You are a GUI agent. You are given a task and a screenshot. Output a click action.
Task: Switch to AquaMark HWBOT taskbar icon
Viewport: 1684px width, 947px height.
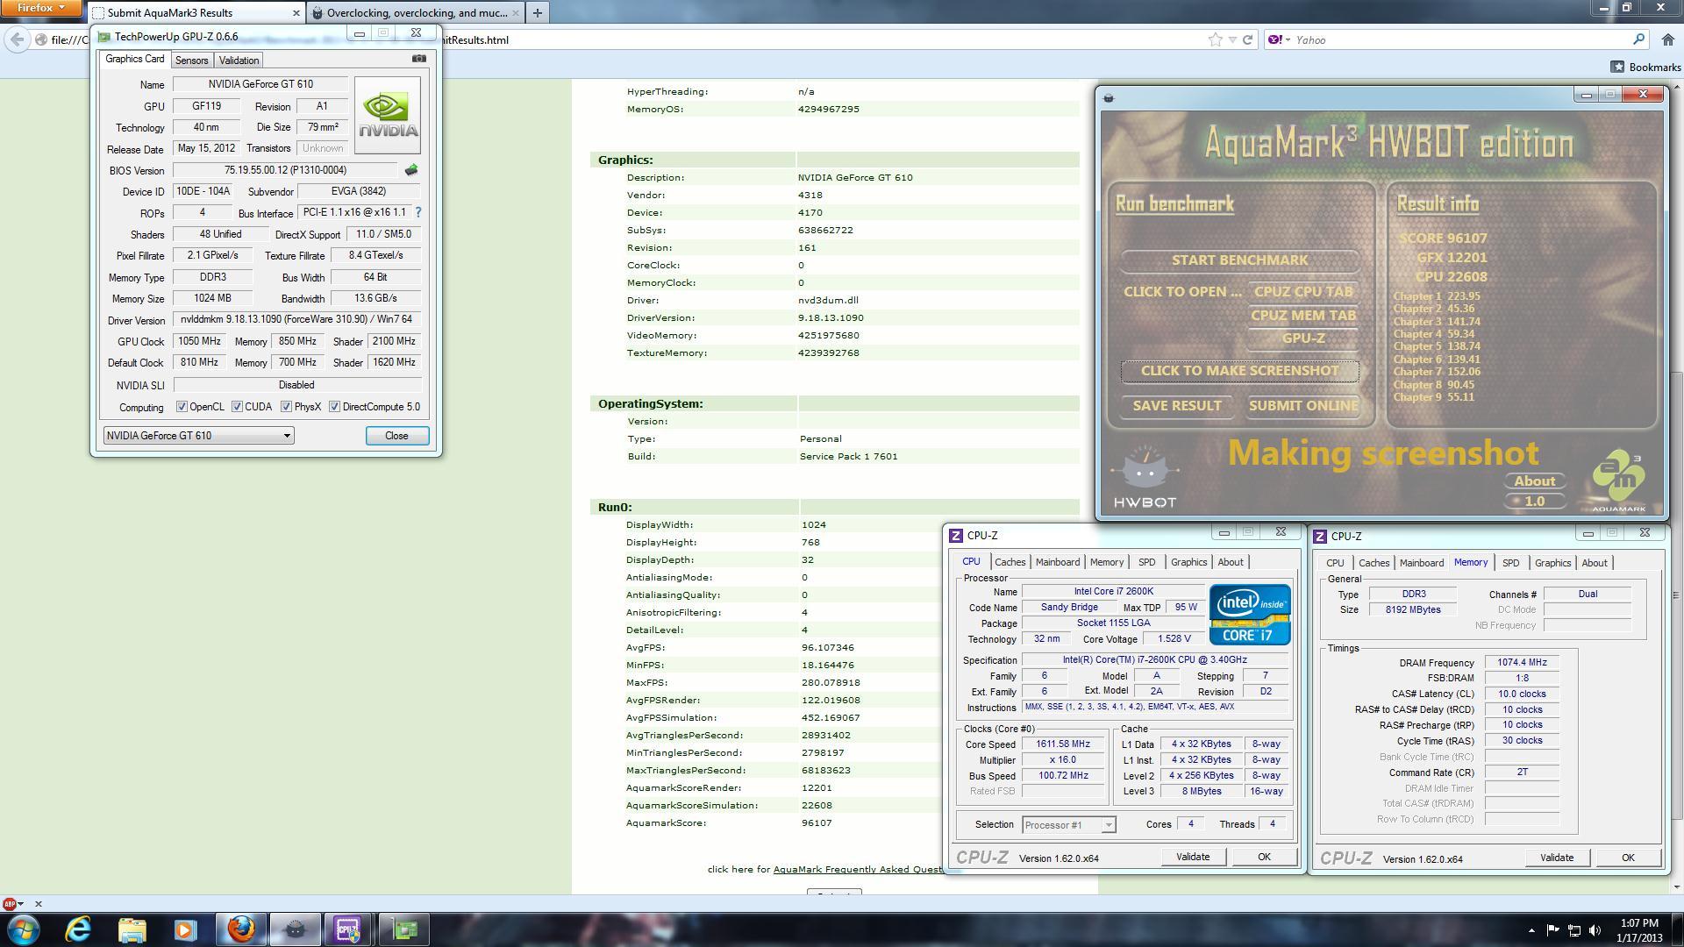295,929
